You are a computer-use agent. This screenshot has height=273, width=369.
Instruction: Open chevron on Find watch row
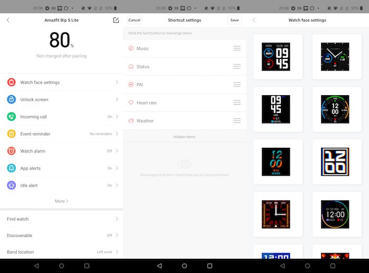[x=117, y=219]
